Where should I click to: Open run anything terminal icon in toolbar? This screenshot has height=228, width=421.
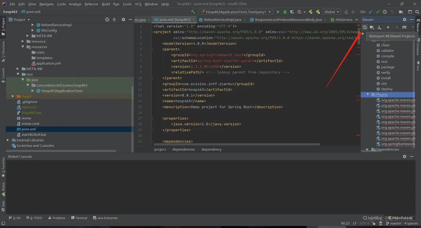[x=410, y=12]
